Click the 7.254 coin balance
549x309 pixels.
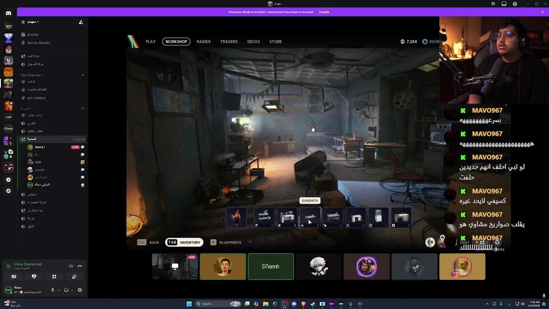tap(409, 42)
